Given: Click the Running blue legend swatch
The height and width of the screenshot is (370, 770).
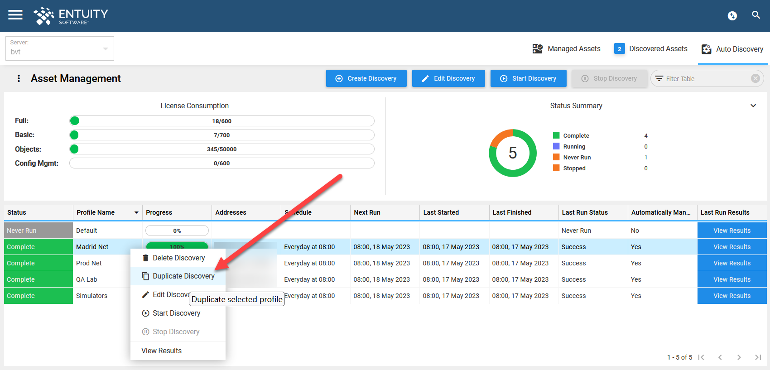Looking at the screenshot, I should point(556,146).
